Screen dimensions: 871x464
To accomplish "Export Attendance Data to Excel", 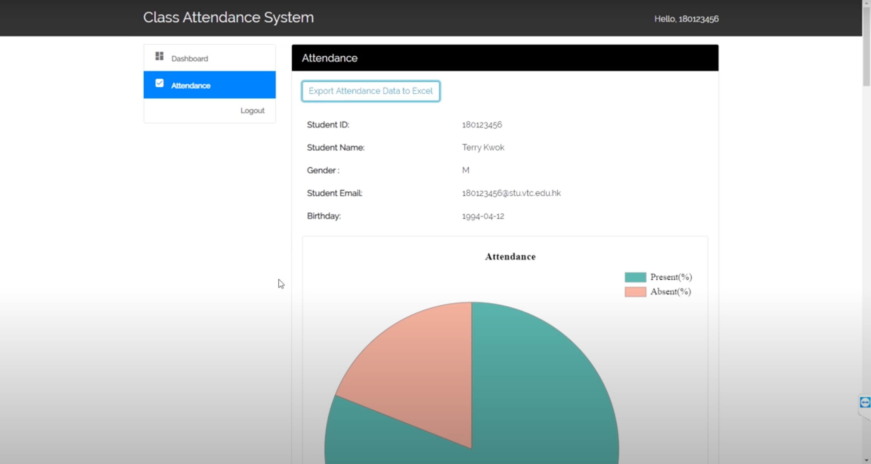I will tap(371, 91).
